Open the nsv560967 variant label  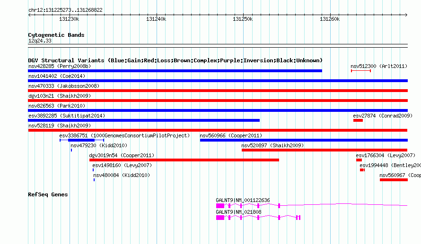400,175
